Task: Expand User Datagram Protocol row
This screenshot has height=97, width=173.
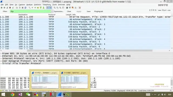Action: coord(1,61)
